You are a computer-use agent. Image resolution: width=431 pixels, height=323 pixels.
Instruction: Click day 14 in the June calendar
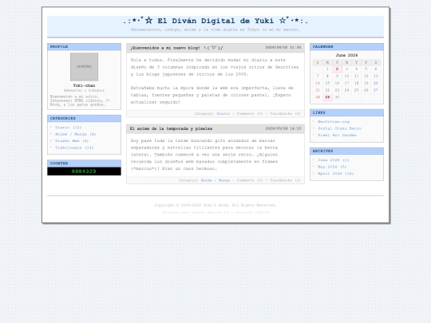(318, 83)
